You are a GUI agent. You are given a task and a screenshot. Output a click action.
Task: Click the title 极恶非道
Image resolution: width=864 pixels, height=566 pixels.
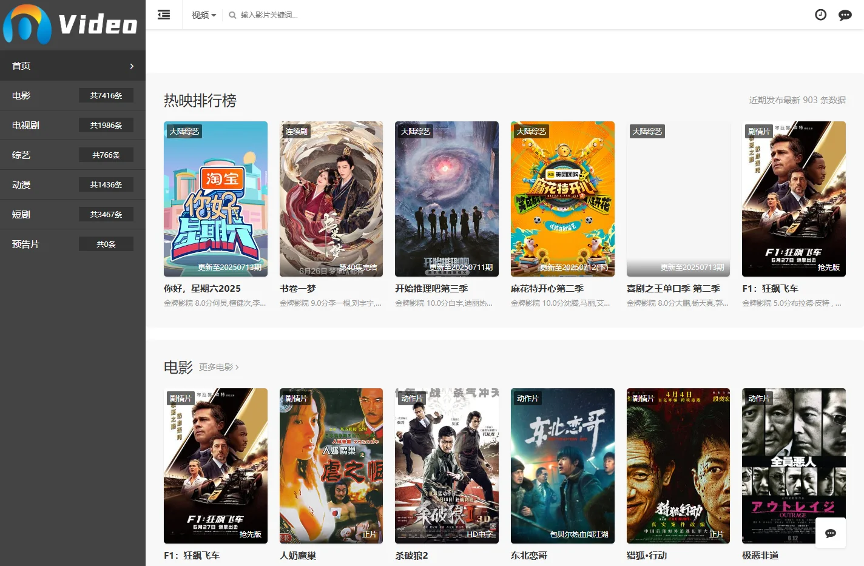[x=760, y=556]
